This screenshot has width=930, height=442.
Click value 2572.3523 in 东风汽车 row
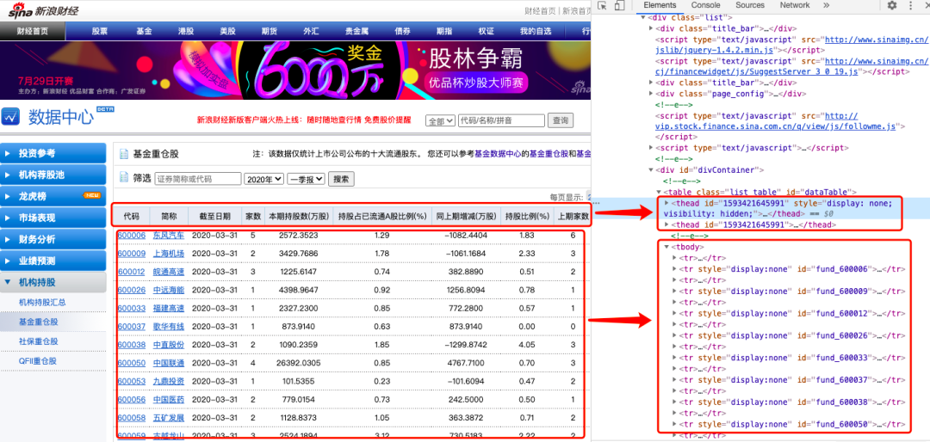[298, 236]
